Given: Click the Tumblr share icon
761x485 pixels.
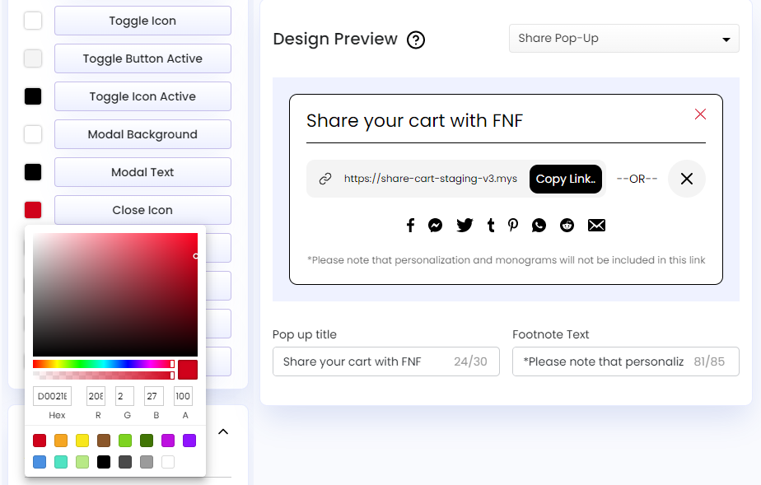Looking at the screenshot, I should click(x=491, y=226).
